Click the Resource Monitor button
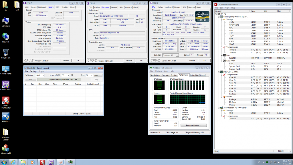 [193, 125]
